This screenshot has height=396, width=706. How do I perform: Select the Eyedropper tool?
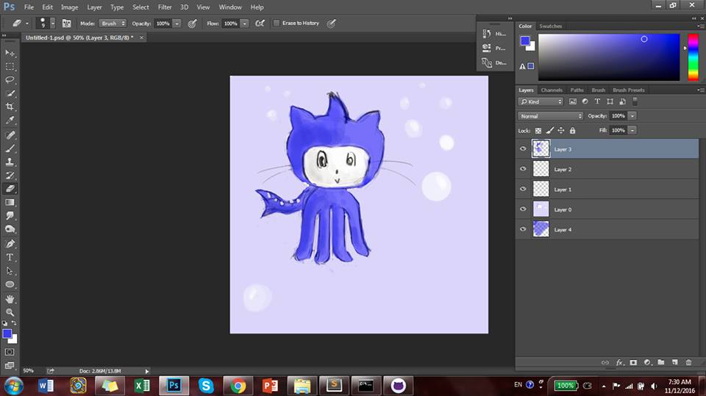[10, 120]
